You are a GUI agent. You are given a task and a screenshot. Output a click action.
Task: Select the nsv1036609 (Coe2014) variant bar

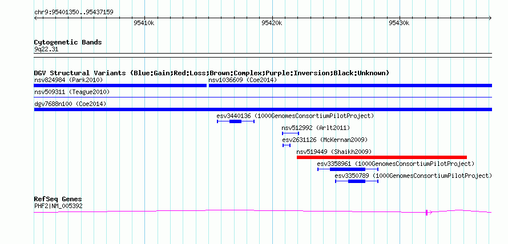[350, 86]
